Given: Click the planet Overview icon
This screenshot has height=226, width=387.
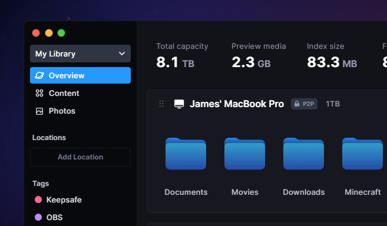Looking at the screenshot, I should point(39,75).
